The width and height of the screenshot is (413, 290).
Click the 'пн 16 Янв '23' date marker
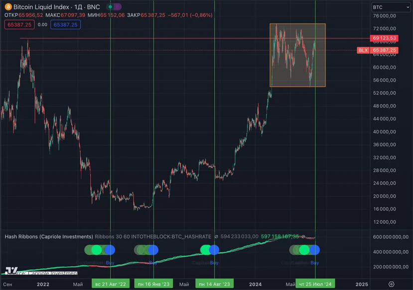coord(153,284)
